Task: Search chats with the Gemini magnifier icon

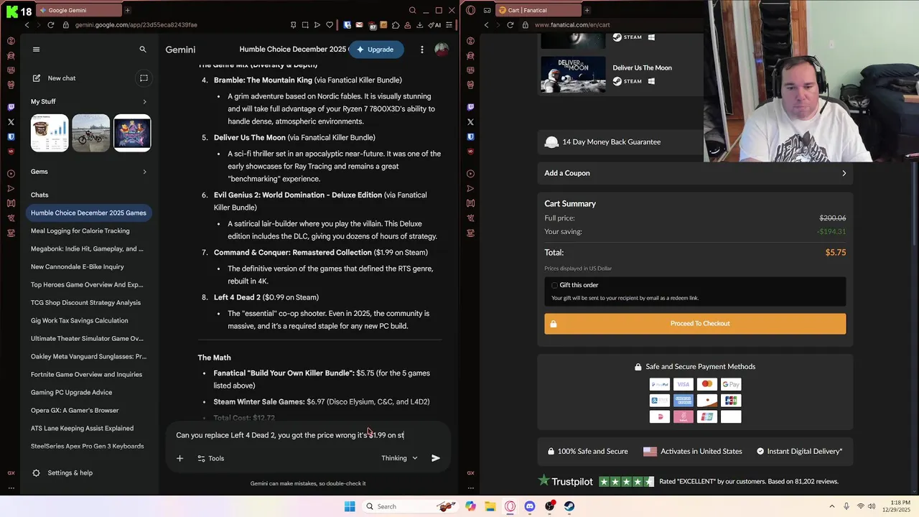Action: coord(142,50)
